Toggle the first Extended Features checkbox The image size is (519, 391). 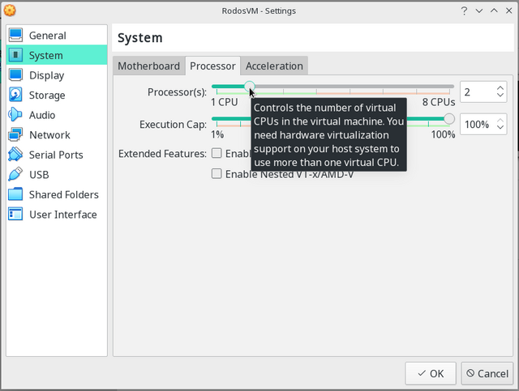click(217, 154)
